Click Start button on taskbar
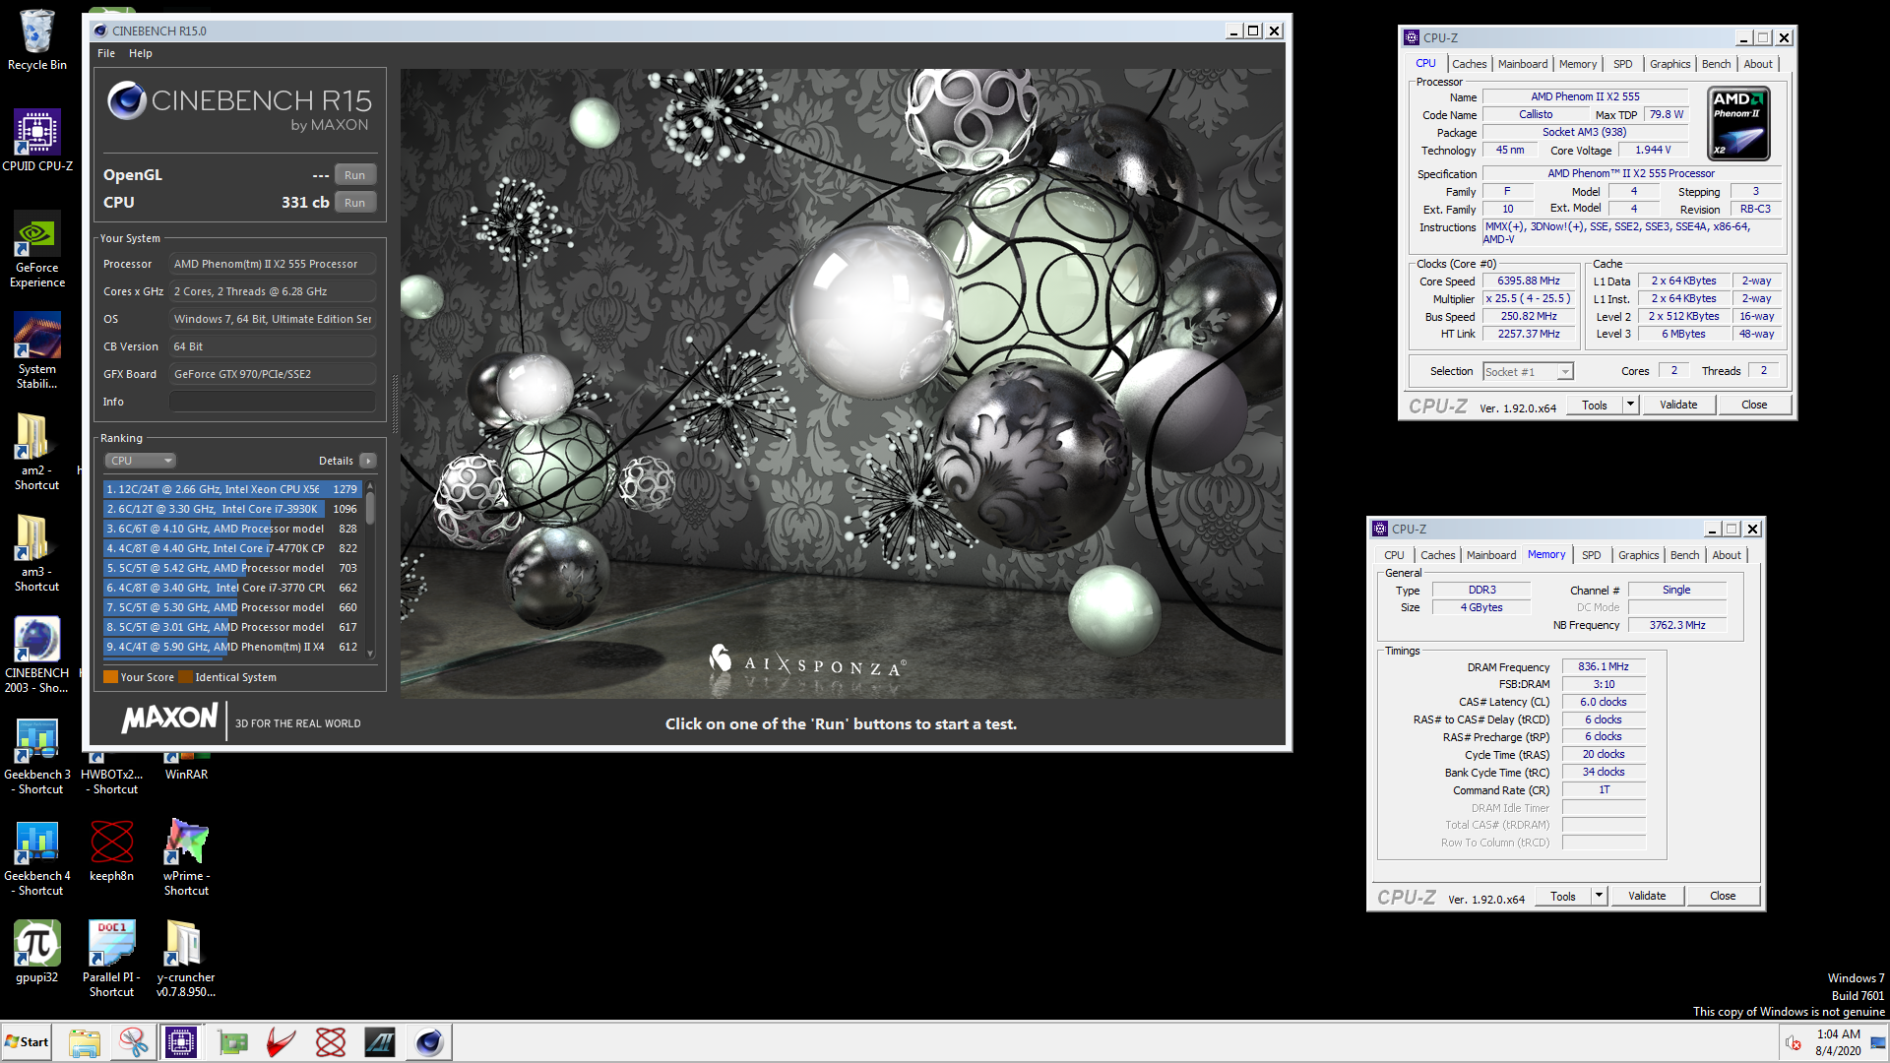The width and height of the screenshot is (1890, 1063). (x=28, y=1042)
